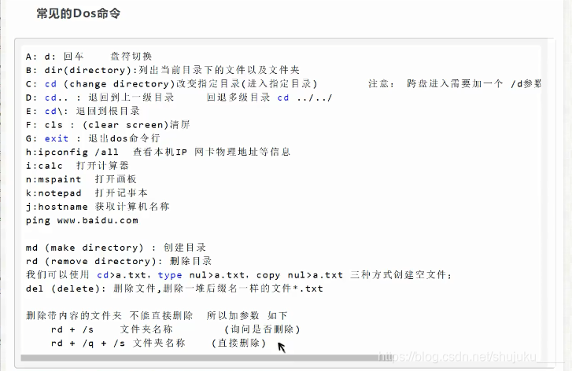Click the horizontal scrollbar of the code block
Viewport: 572px width, 371px height.
coord(205,358)
